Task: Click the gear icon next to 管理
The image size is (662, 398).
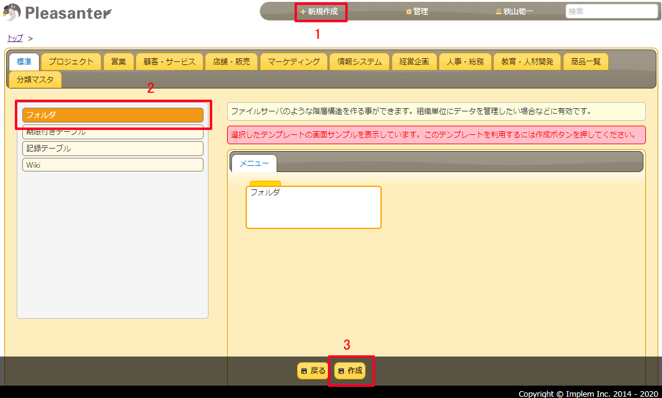Action: [408, 11]
